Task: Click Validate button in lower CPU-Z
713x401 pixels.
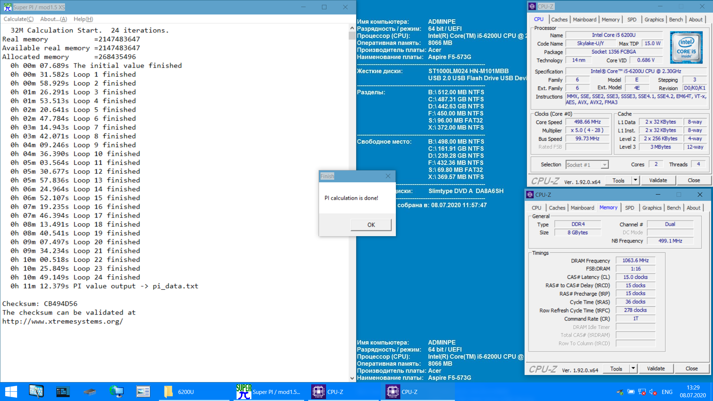Action: 656,369
